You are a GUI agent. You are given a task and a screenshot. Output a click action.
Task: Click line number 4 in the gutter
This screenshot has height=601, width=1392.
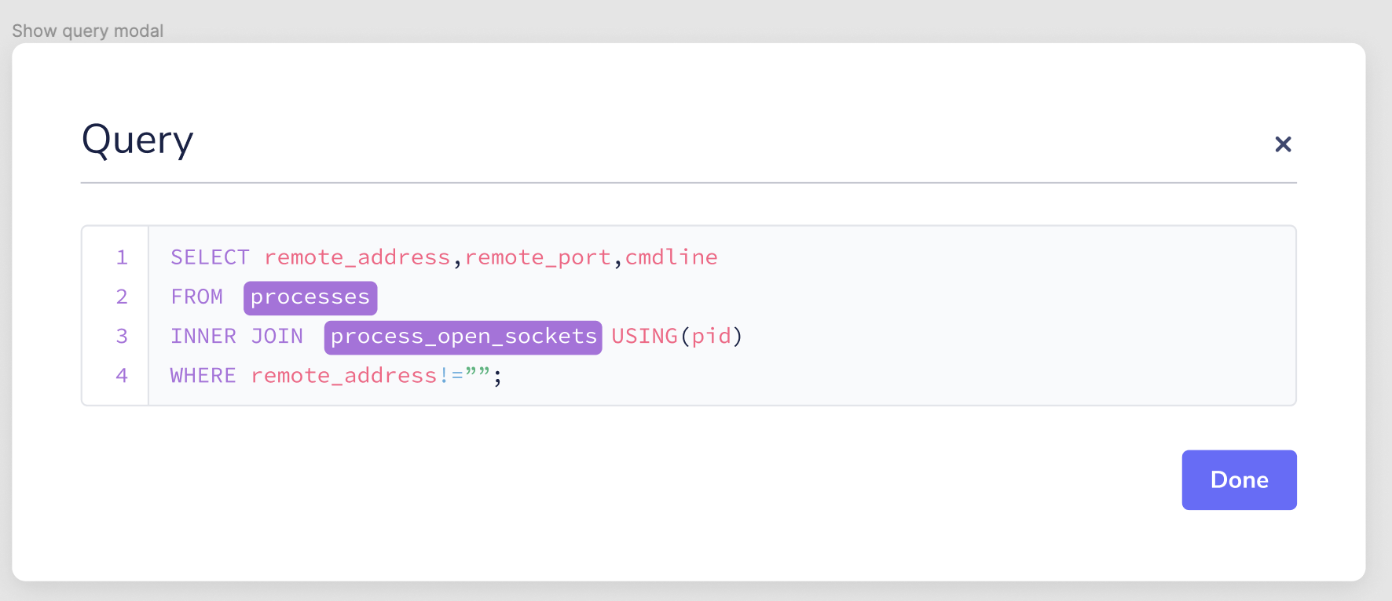(x=122, y=375)
